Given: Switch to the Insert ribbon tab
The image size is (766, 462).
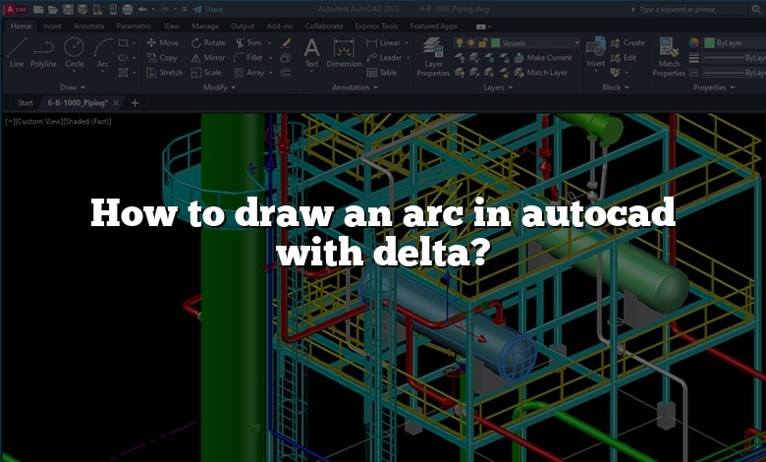Looking at the screenshot, I should (52, 26).
